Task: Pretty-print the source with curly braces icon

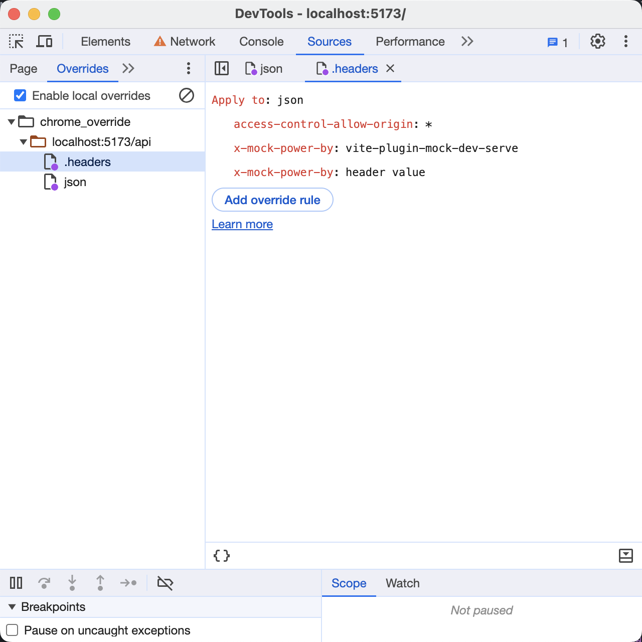Action: [221, 555]
